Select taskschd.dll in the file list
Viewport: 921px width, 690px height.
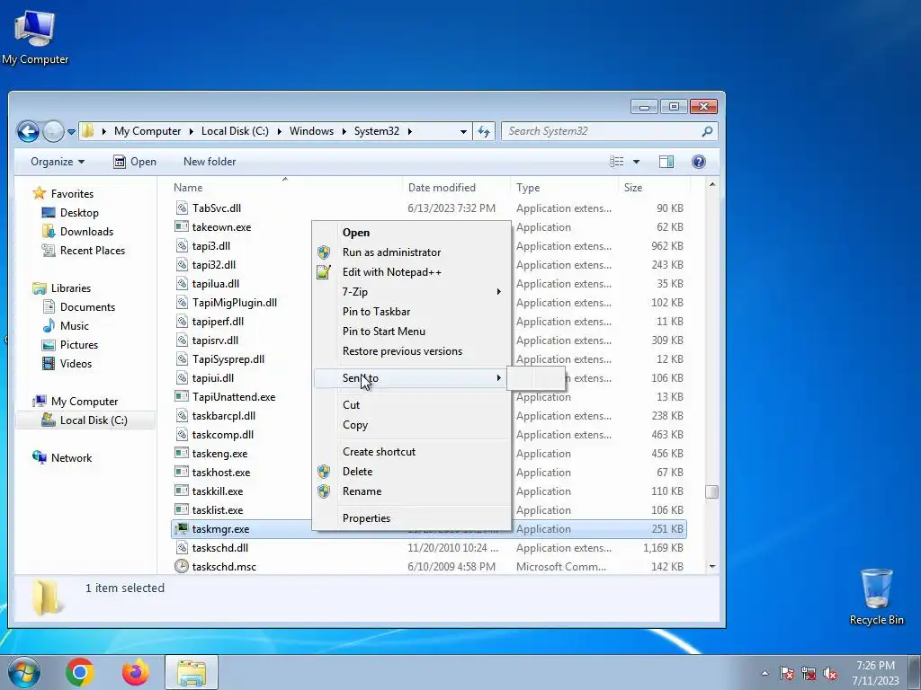[220, 547]
